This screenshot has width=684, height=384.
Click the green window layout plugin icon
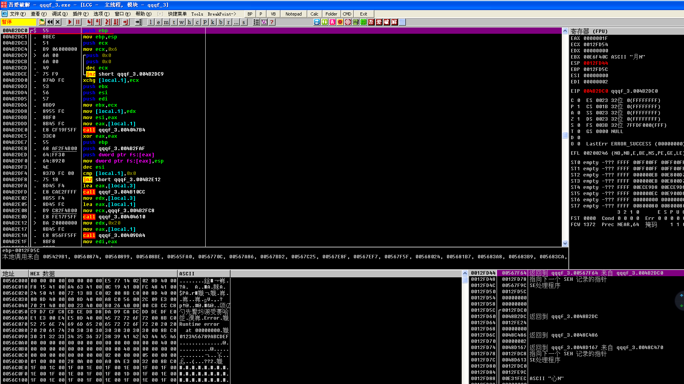tap(364, 22)
